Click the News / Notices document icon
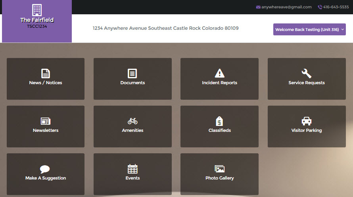 click(46, 73)
